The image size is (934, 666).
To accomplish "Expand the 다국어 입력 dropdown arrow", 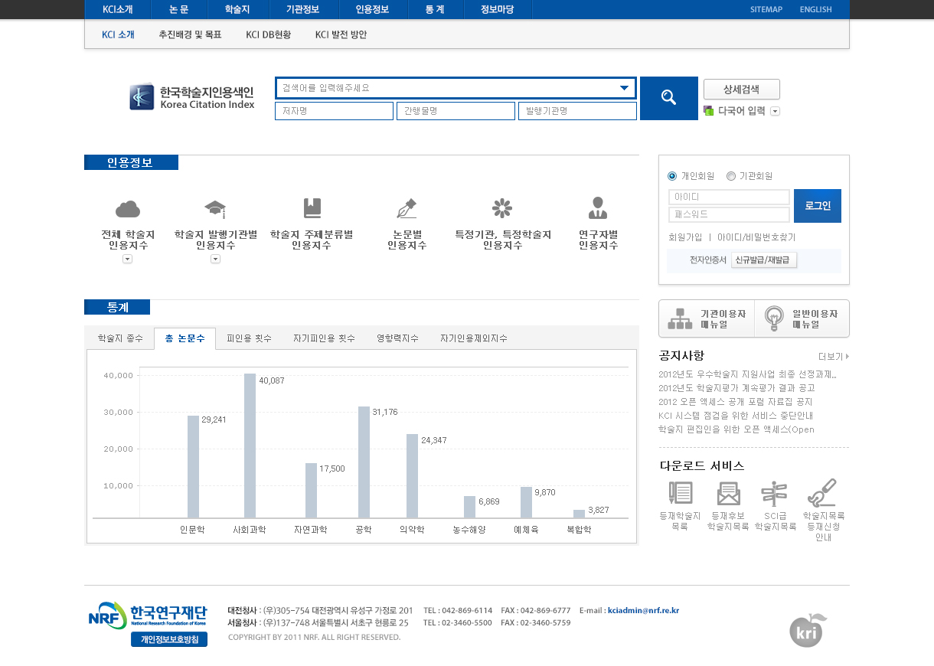I will coord(776,111).
